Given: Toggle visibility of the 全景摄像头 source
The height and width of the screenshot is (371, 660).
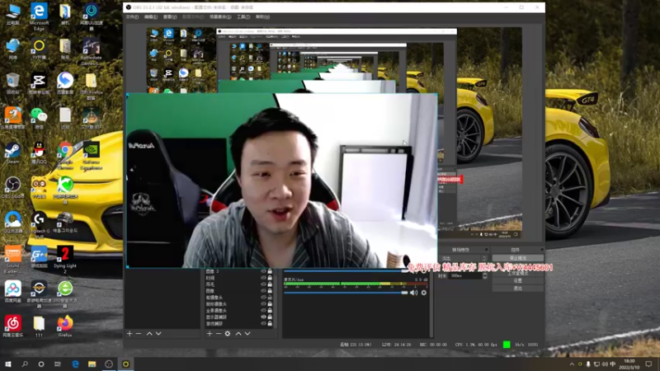Looking at the screenshot, I should point(263,311).
